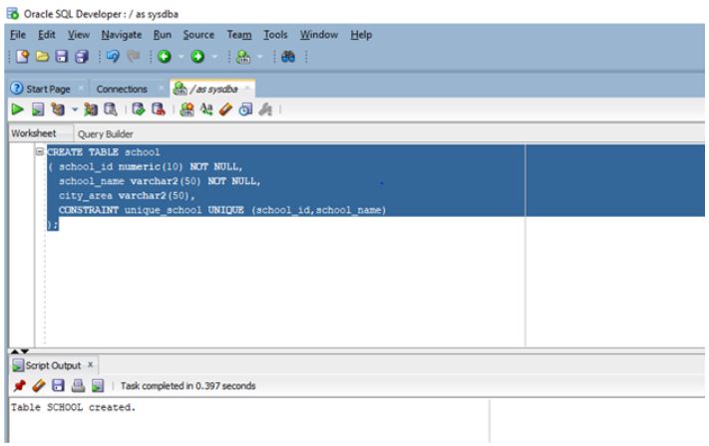This screenshot has height=446, width=709.
Task: Switch to the Start Page tab
Action: point(48,89)
